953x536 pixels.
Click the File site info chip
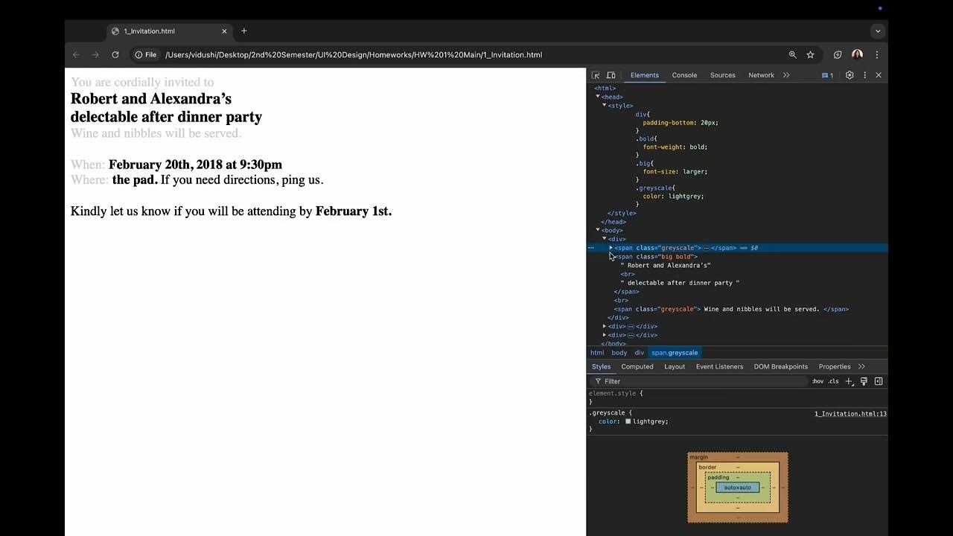point(146,54)
